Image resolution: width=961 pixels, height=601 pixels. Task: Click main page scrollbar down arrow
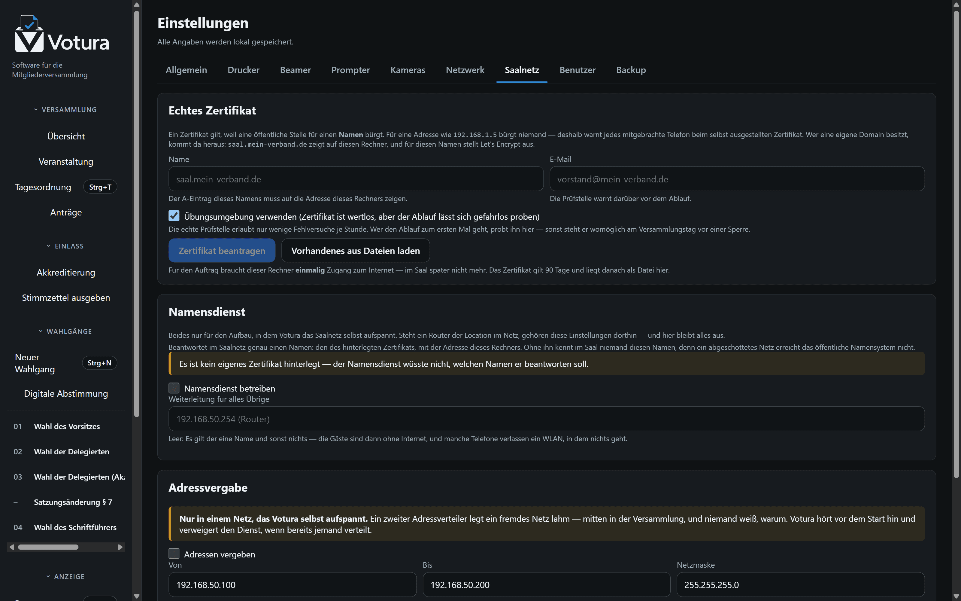click(x=956, y=596)
